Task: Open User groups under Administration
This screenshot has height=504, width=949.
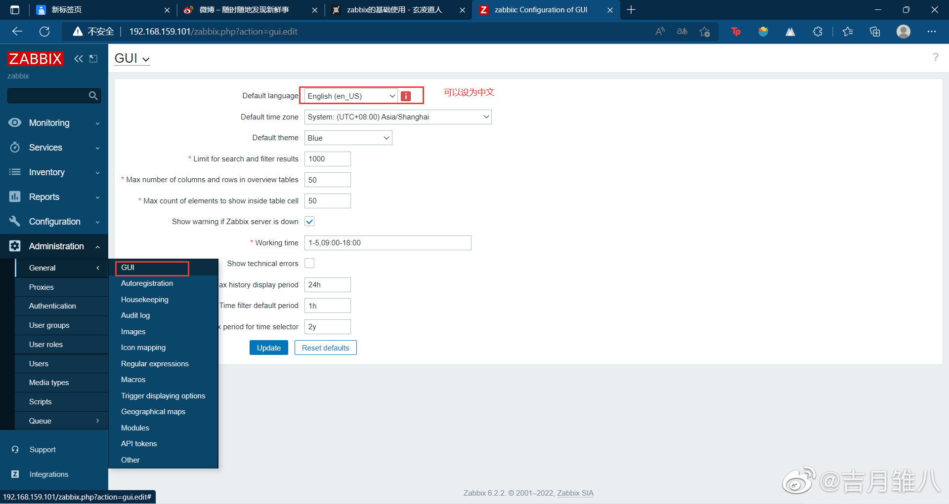Action: pyautogui.click(x=62, y=325)
